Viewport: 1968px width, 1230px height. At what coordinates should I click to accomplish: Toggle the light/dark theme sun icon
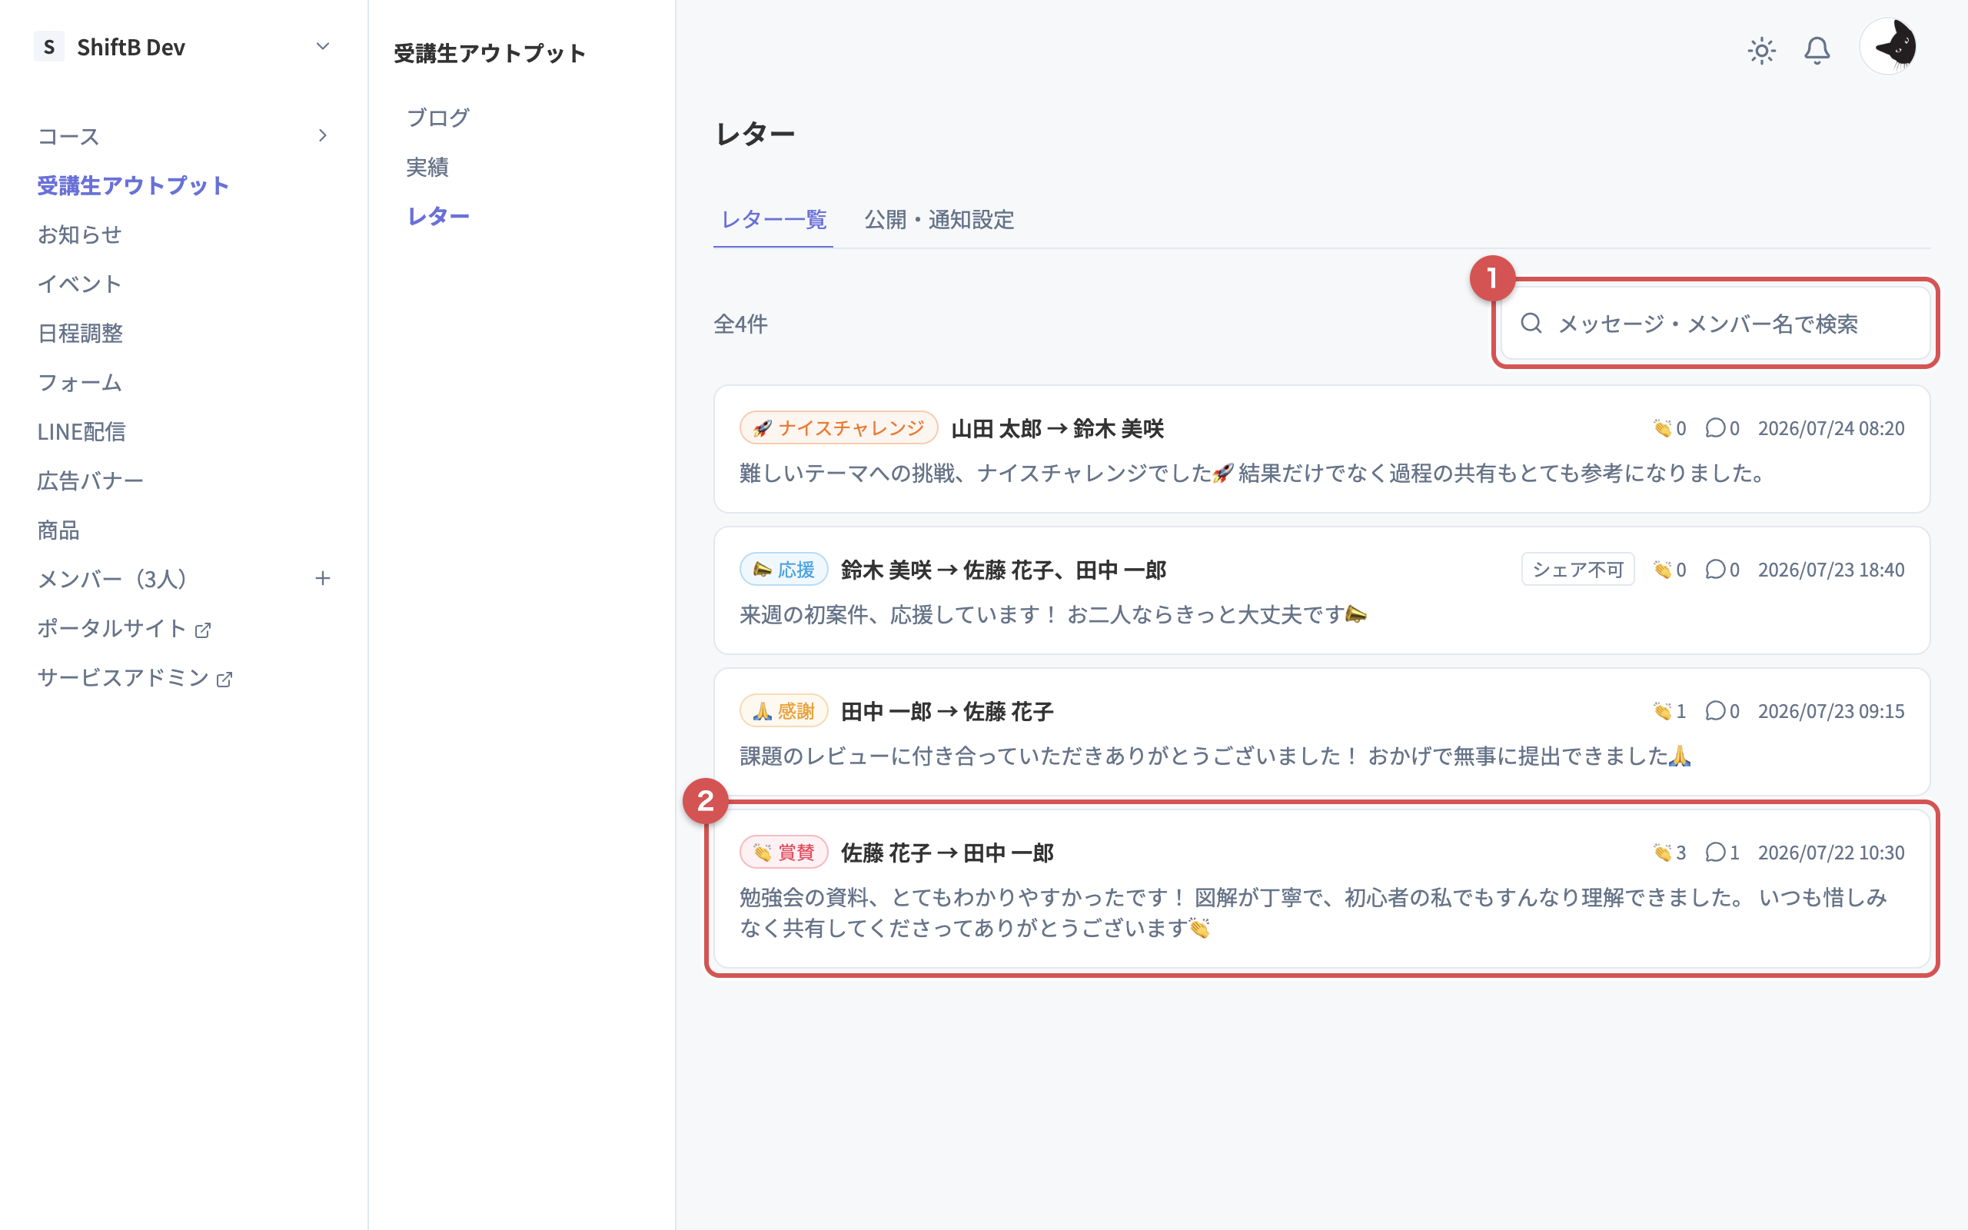click(x=1761, y=51)
